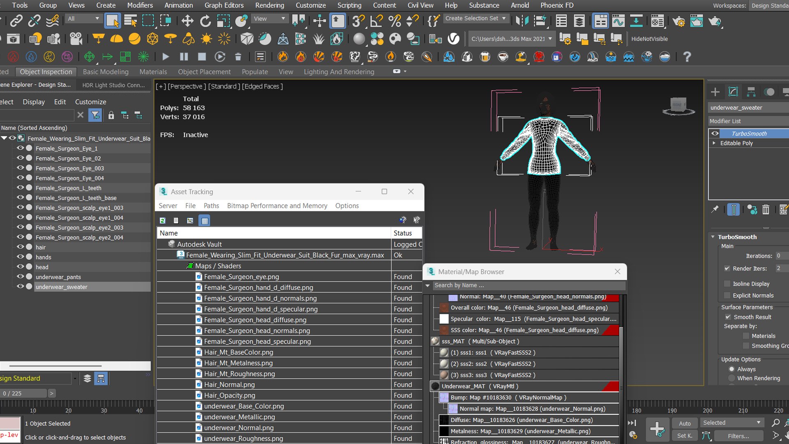Expand the Editable Poly modifier entry

[x=714, y=143]
